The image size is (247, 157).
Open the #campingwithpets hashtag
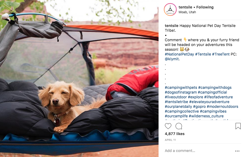point(181,87)
